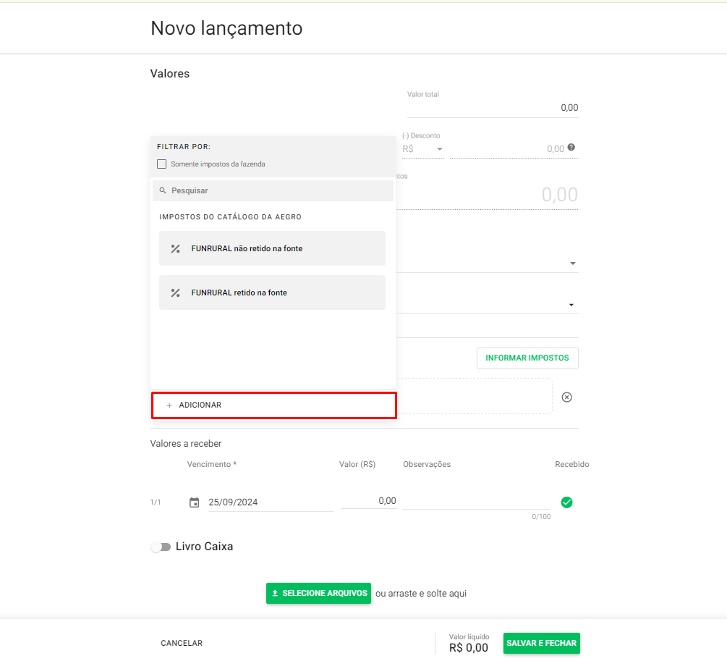Click the percent icon beside FUNRURAL retido na fonte
This screenshot has width=727, height=661.
click(175, 293)
